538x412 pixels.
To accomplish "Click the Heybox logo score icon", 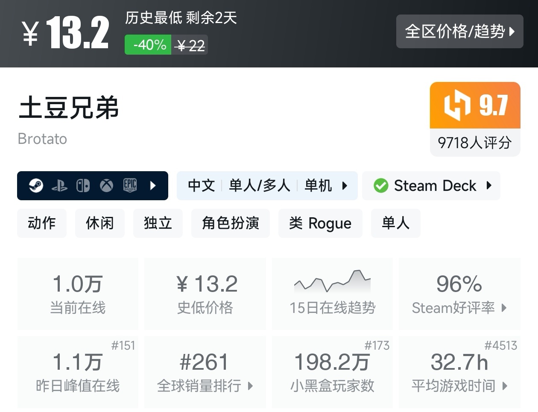I will [x=457, y=105].
